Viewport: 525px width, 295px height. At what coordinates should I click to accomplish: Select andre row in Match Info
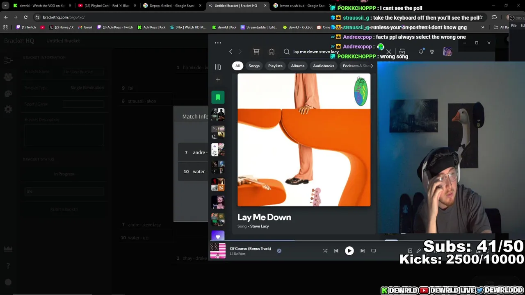tap(193, 152)
